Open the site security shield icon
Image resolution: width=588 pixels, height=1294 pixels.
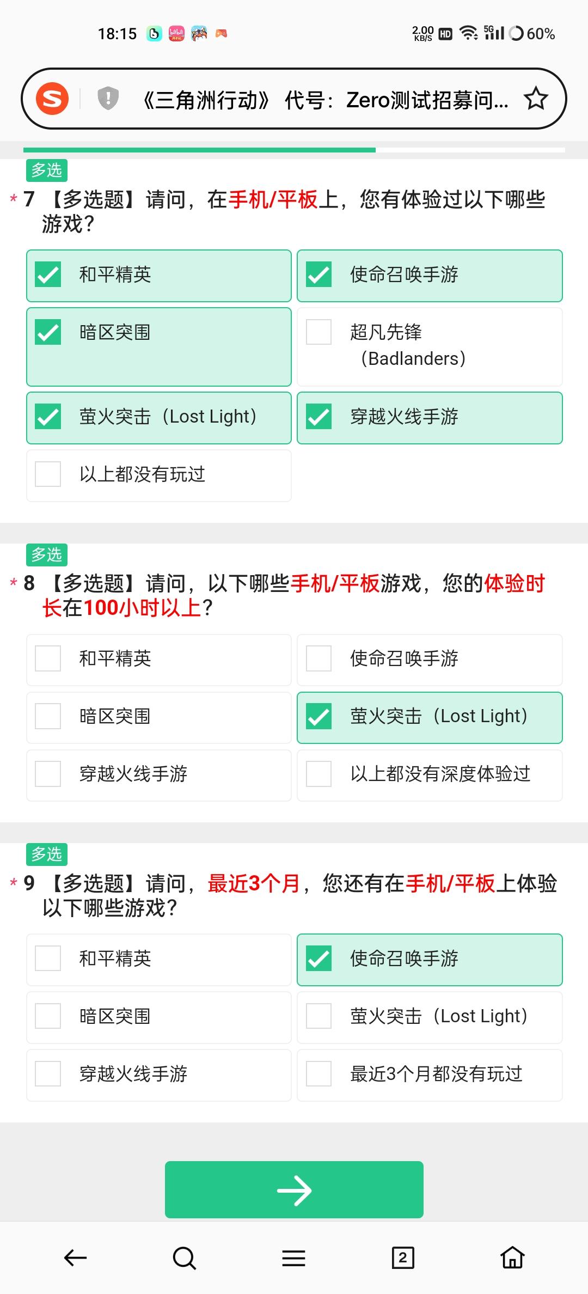(x=108, y=99)
